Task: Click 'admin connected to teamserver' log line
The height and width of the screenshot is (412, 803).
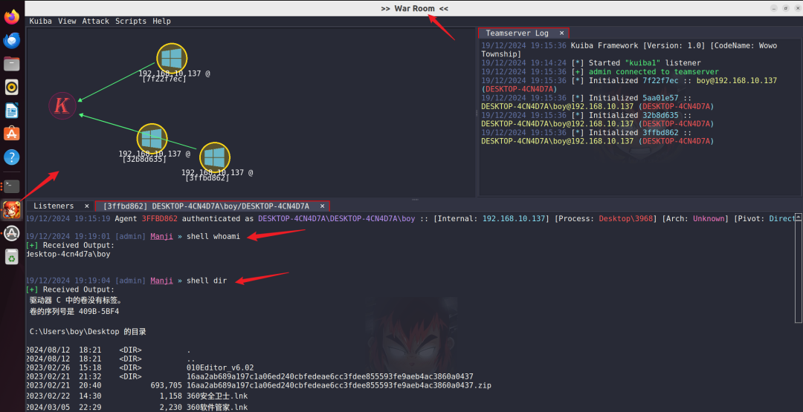Action: pyautogui.click(x=654, y=72)
